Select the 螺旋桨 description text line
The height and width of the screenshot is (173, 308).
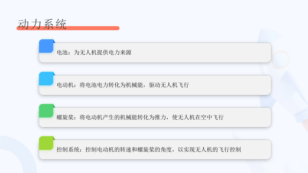click(x=140, y=117)
